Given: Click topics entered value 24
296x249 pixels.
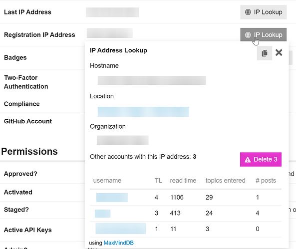Looking at the screenshot, I should [x=209, y=213].
